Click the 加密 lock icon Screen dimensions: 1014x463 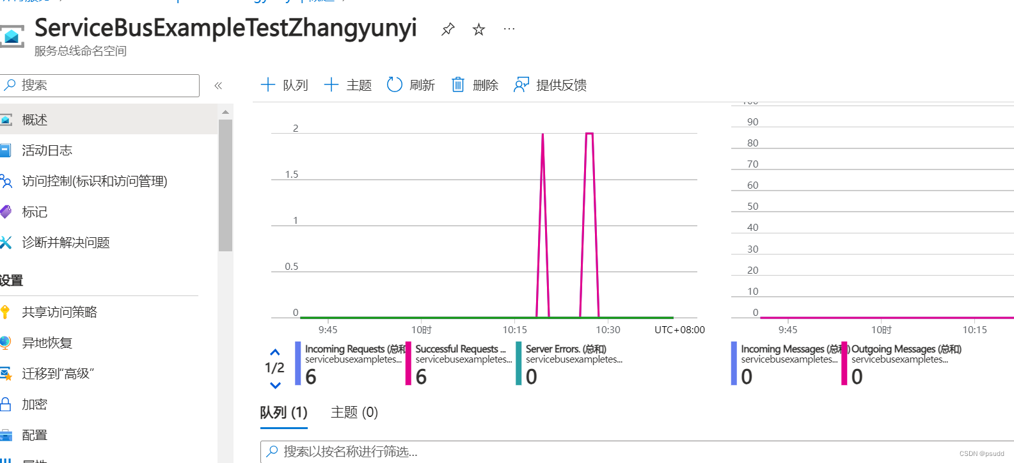5,404
